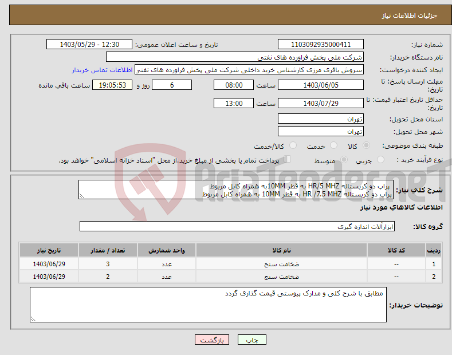Select the جزیی purchase type radio

tap(380, 160)
